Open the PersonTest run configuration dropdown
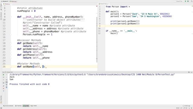 point(179,1)
